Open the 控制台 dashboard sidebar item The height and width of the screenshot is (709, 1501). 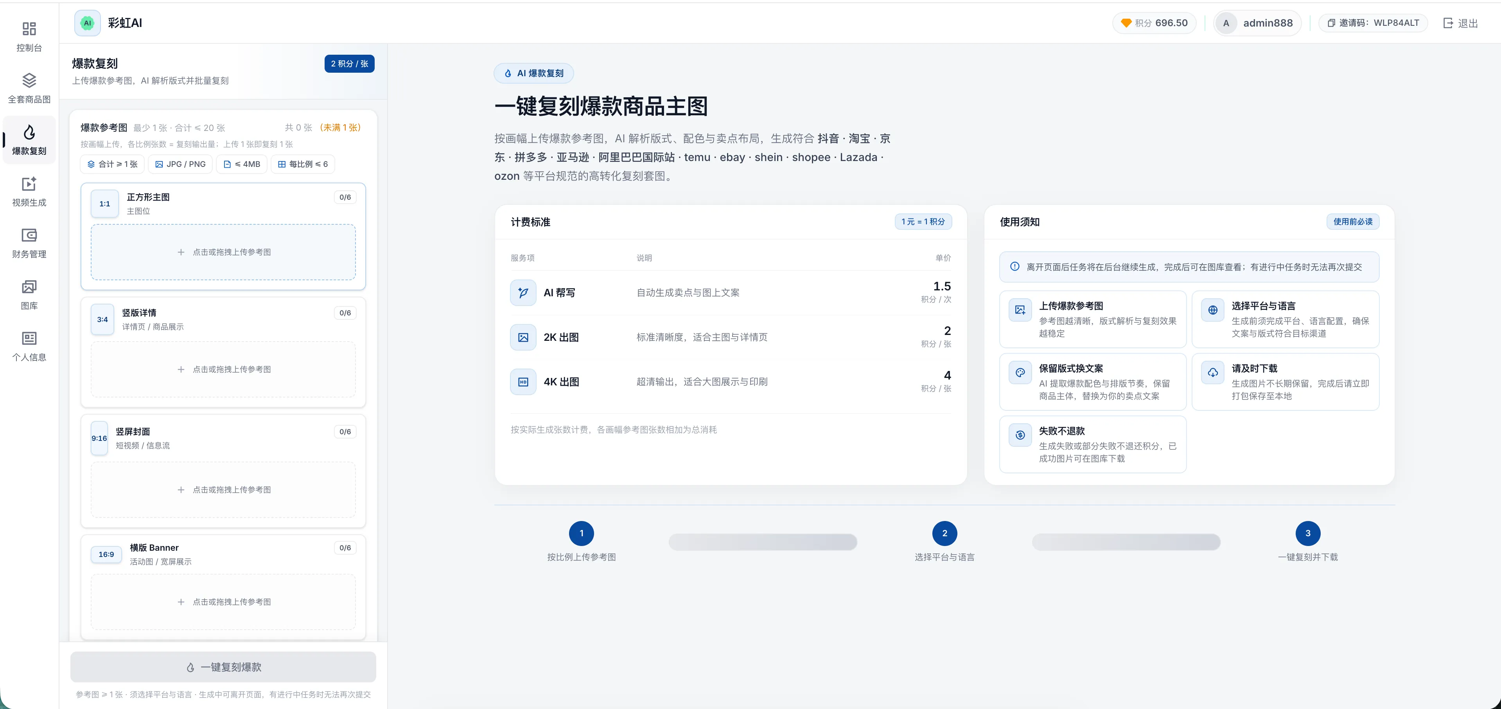tap(29, 37)
